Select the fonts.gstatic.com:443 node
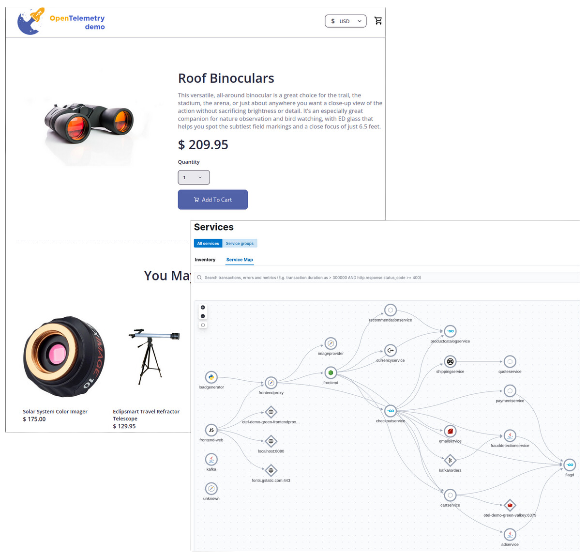Image resolution: width=587 pixels, height=558 pixels. [271, 470]
